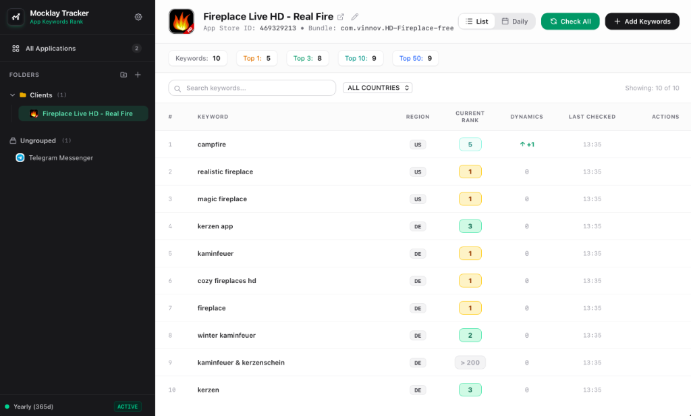Click the App Store ID 469329213 text

click(250, 28)
